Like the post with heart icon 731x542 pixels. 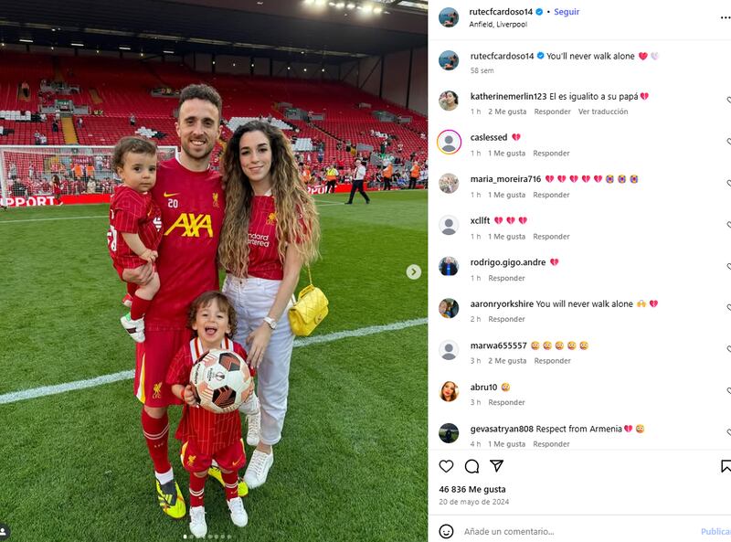tap(446, 466)
